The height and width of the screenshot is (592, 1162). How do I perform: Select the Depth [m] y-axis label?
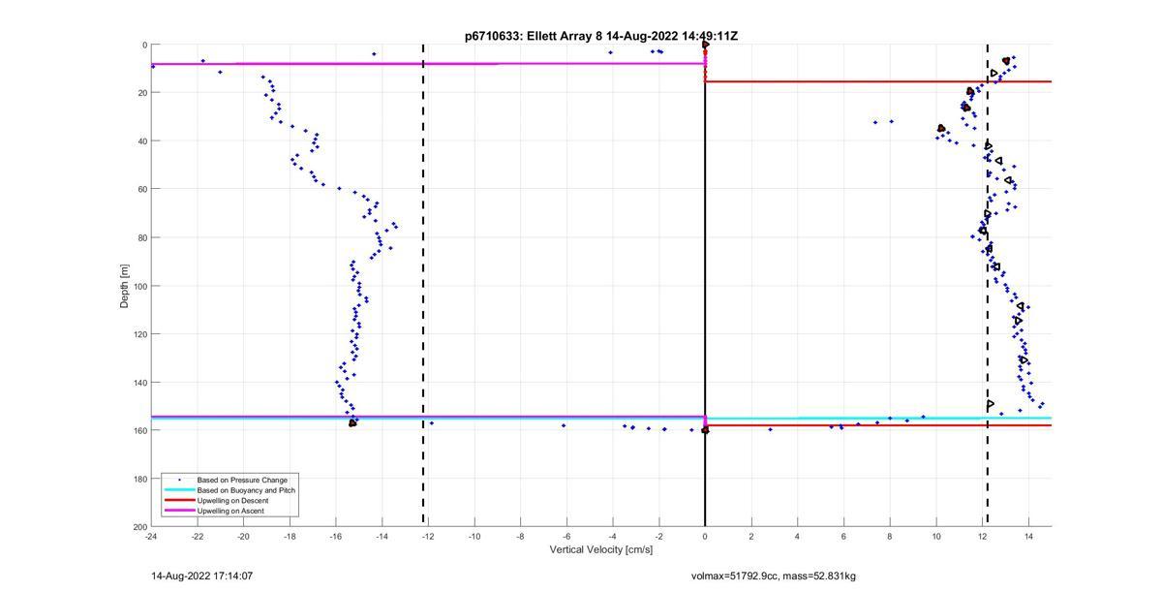pyautogui.click(x=124, y=286)
